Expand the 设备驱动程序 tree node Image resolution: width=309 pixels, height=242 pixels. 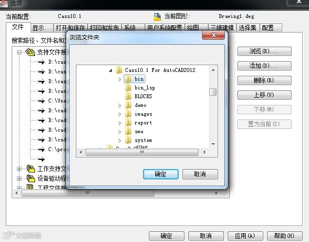point(19,178)
